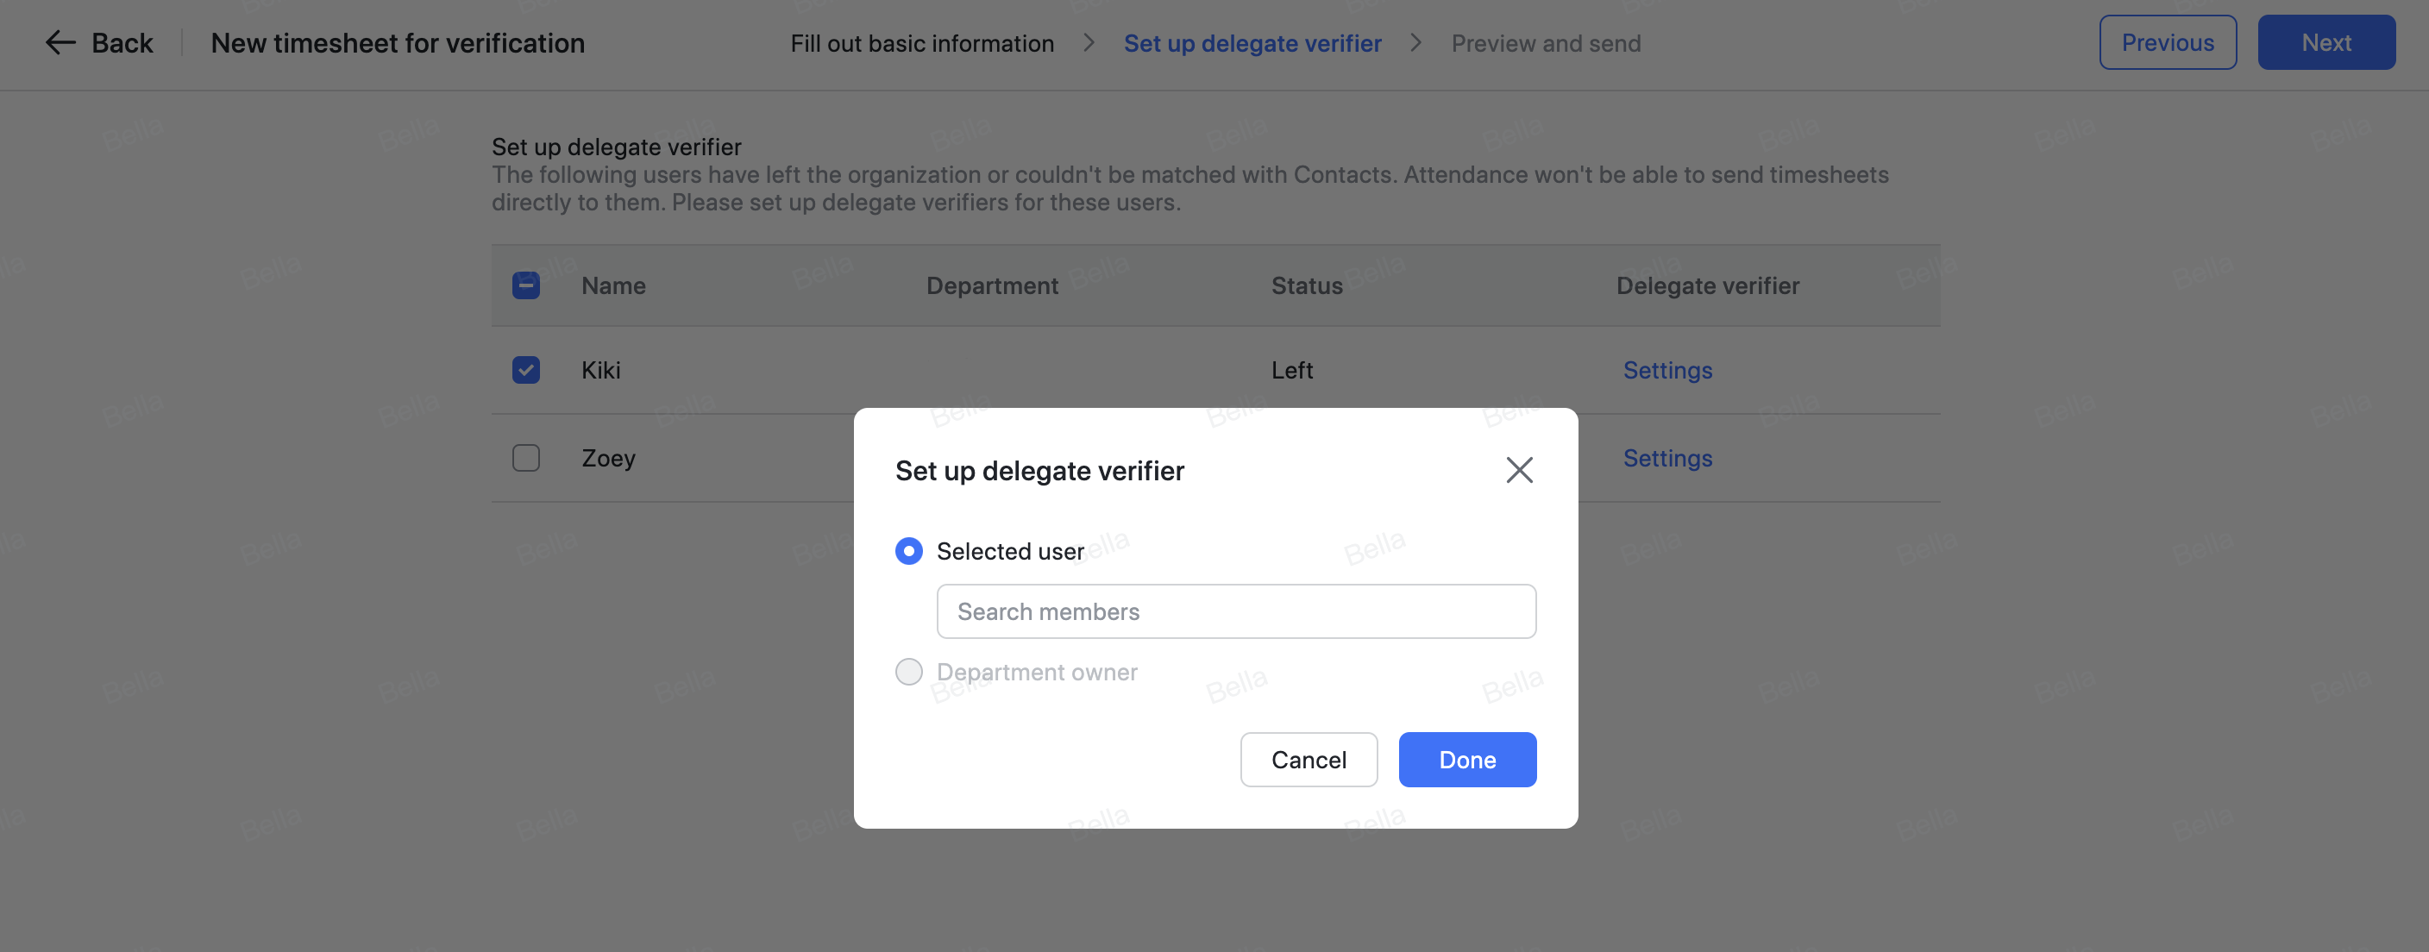Click the Search members input field
Screen dimensions: 2429x952
1236,611
